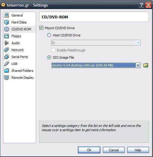Click the Floppy diskette icon
The image size is (153, 157).
[x=7, y=36]
